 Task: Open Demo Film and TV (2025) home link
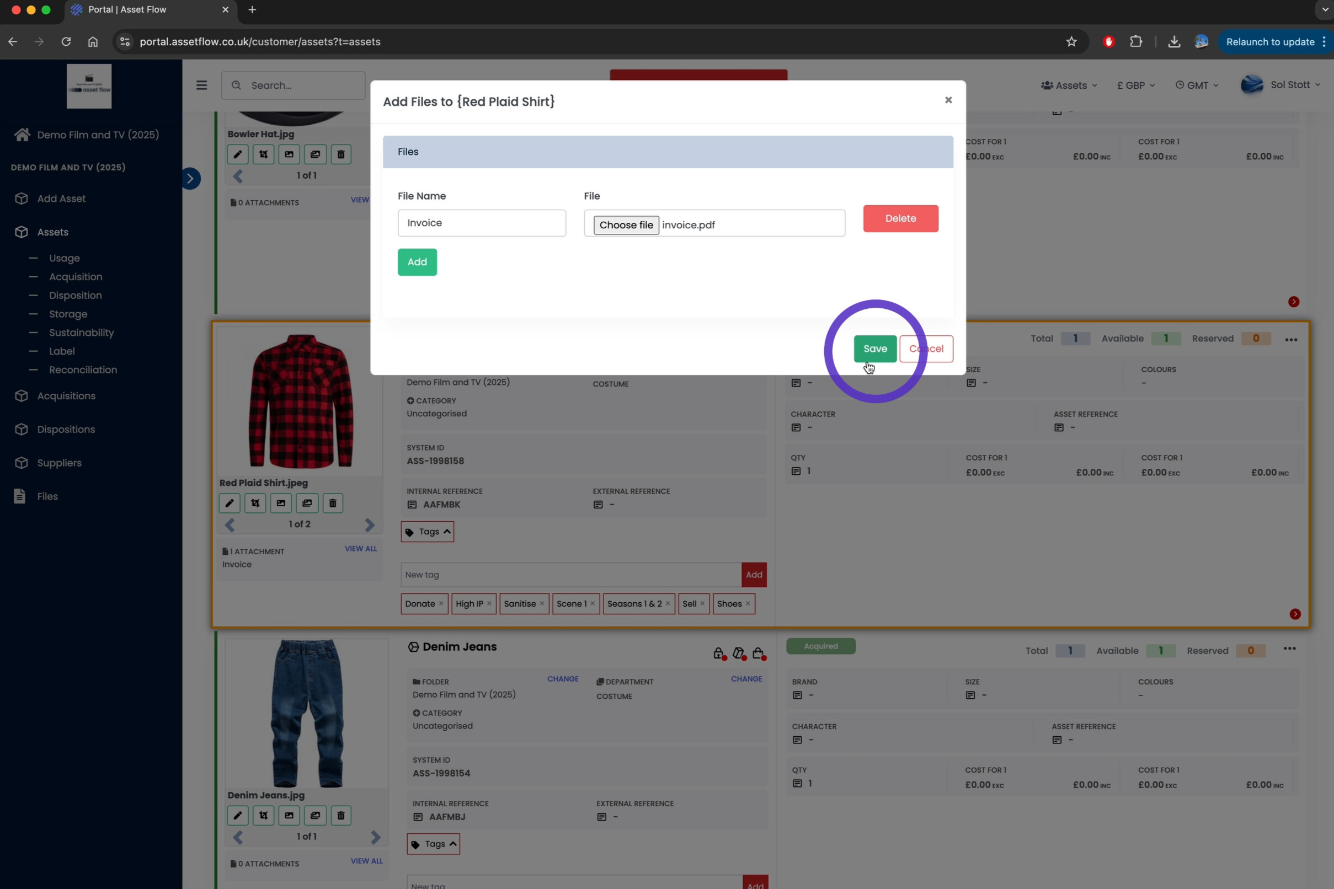pos(87,135)
